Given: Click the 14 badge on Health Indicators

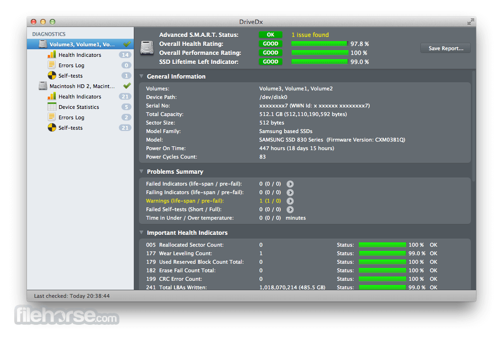Looking at the screenshot, I should [125, 55].
